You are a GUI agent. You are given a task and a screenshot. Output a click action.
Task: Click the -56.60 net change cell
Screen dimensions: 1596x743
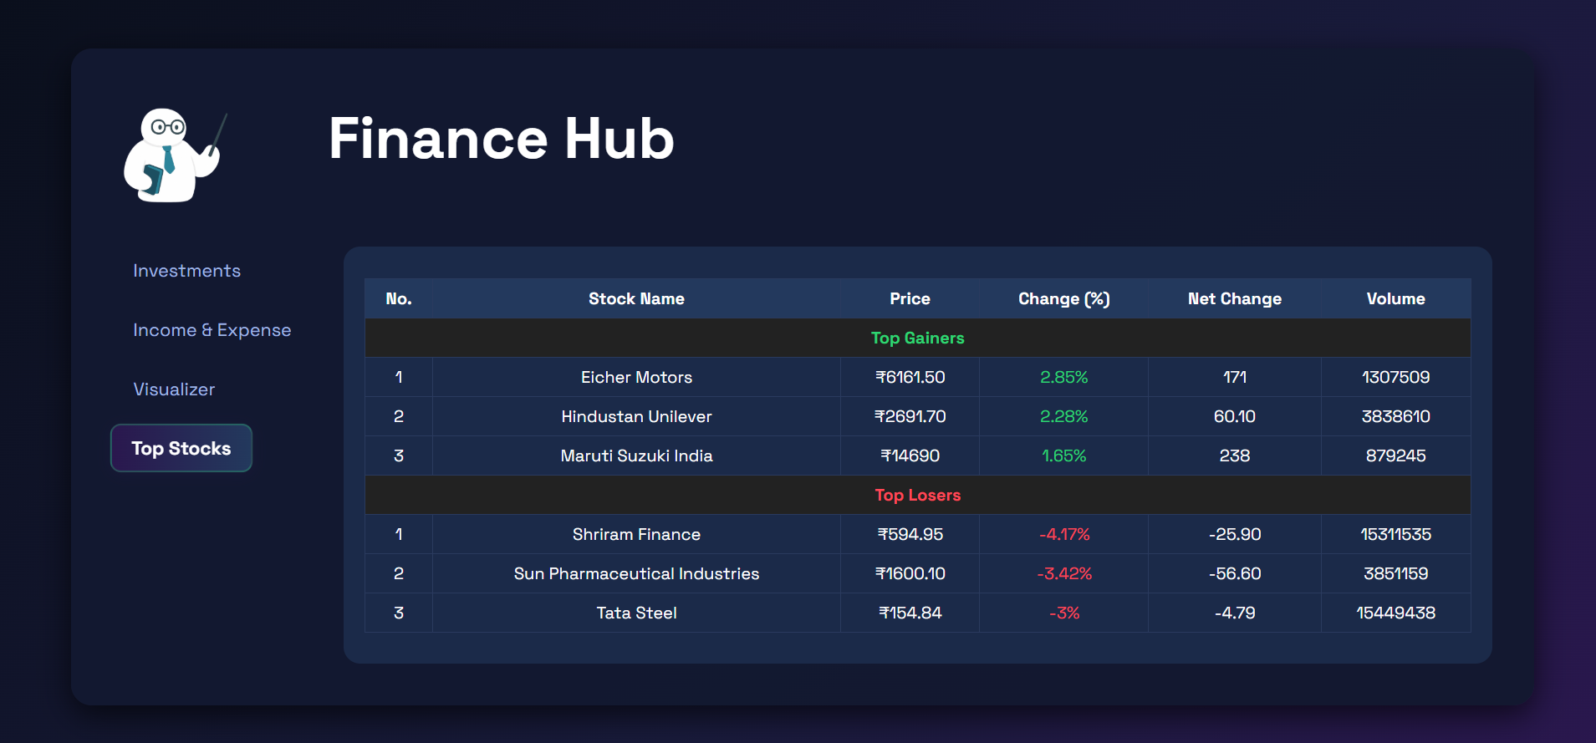coord(1234,573)
